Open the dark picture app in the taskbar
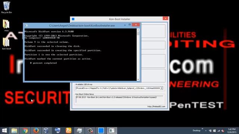The image size is (239, 134). tap(90, 131)
